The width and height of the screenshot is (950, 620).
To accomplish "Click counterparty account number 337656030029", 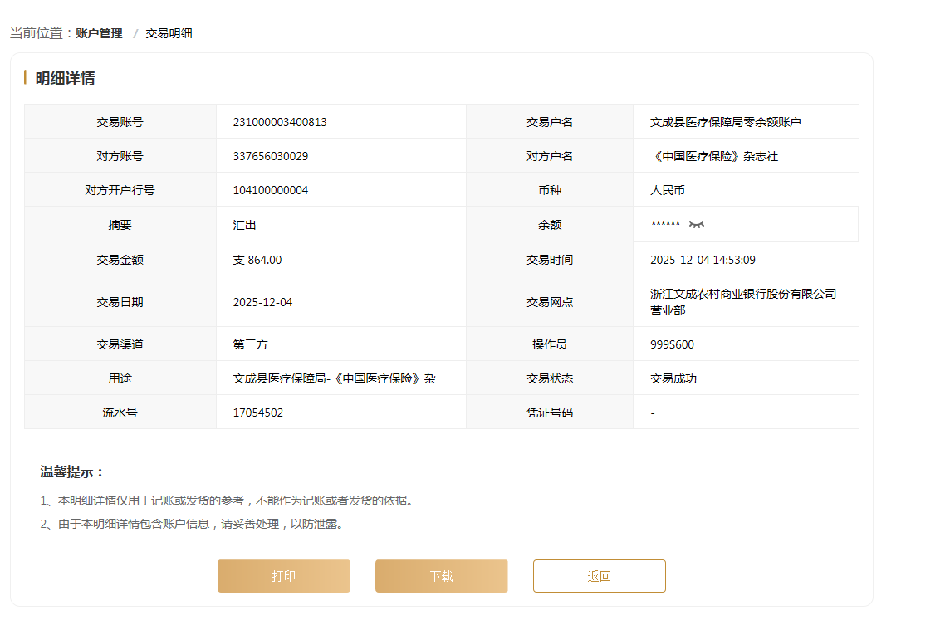I will pos(271,156).
